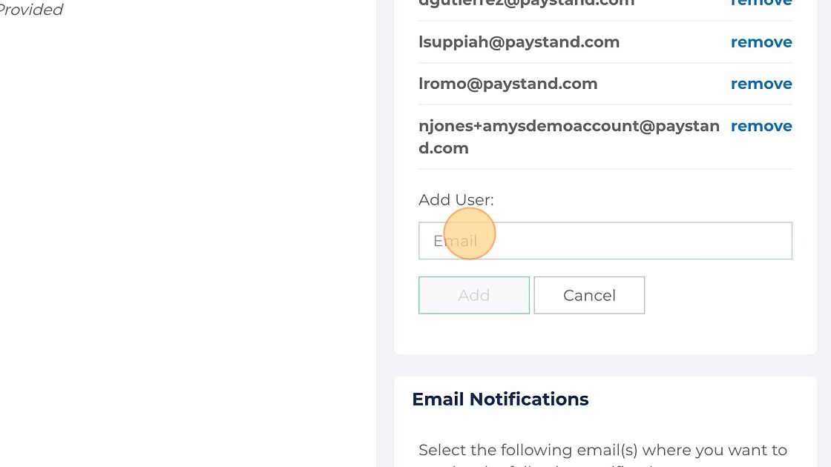Select the njones+amysdemoaccount@paystand.com email entry

[x=569, y=136]
